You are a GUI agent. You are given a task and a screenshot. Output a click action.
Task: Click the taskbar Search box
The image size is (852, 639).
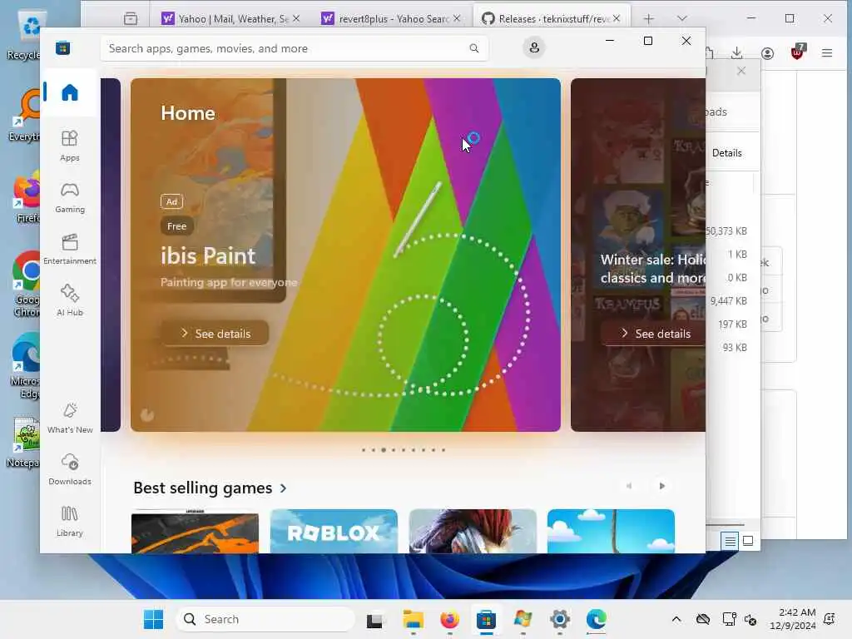(x=265, y=619)
